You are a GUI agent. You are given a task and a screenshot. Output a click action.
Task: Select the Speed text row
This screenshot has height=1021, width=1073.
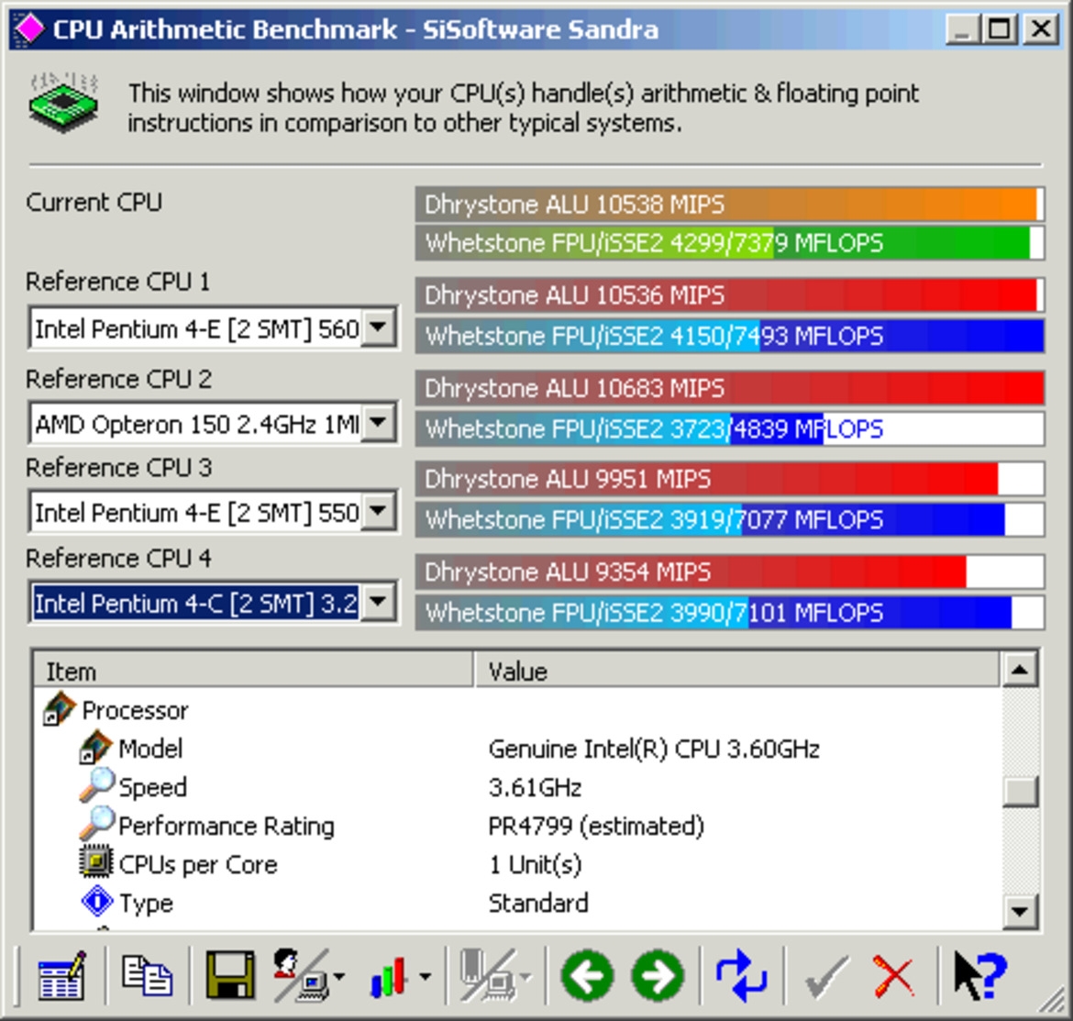(152, 787)
